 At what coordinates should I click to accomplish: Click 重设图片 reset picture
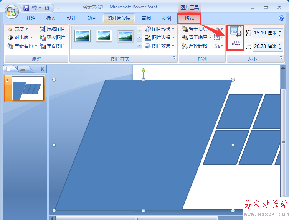[x=53, y=46]
